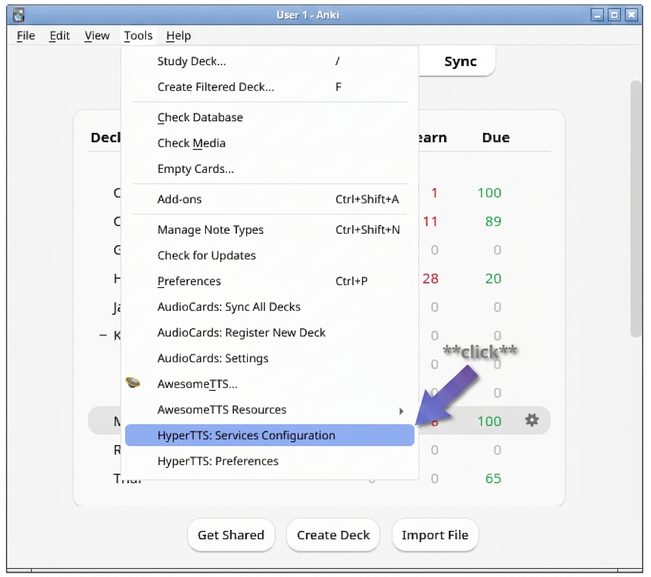Image resolution: width=651 pixels, height=577 pixels.
Task: Click Import File button
Action: coord(435,535)
